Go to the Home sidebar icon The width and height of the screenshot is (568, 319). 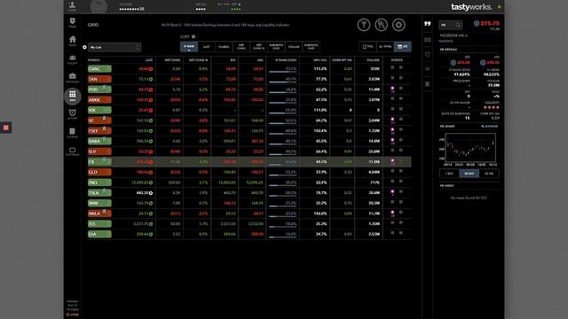[x=73, y=41]
